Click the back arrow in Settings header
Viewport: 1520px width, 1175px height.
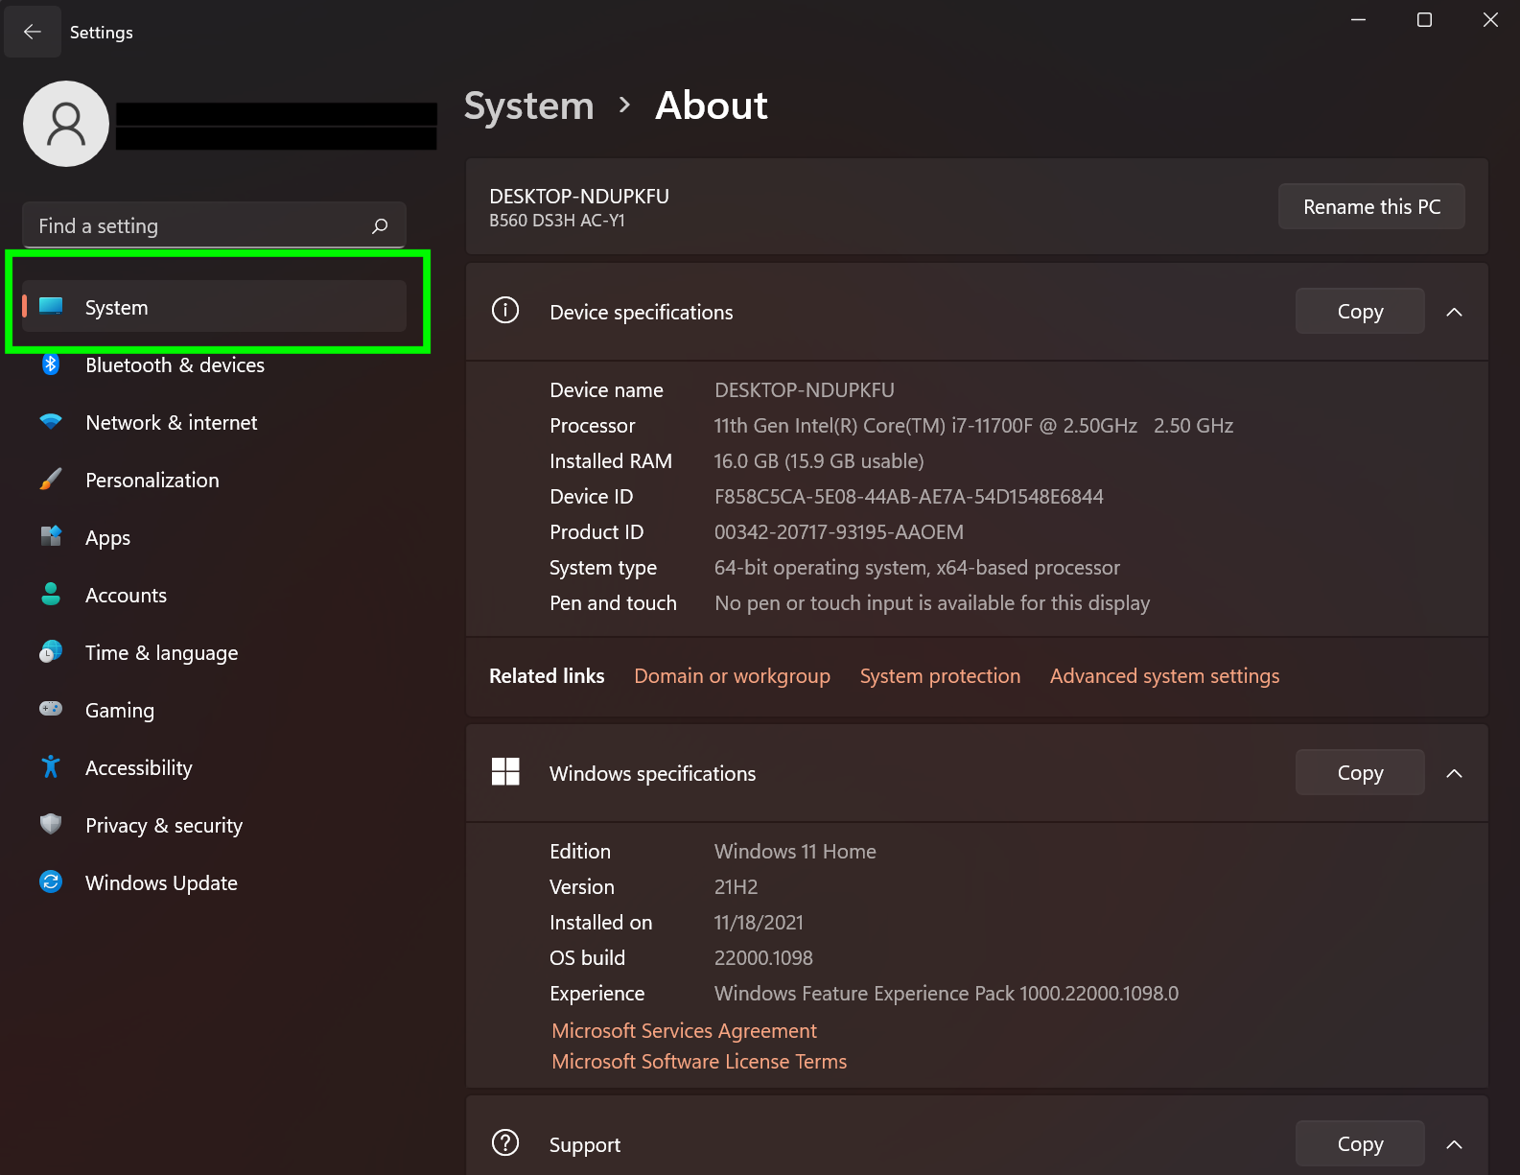(33, 32)
